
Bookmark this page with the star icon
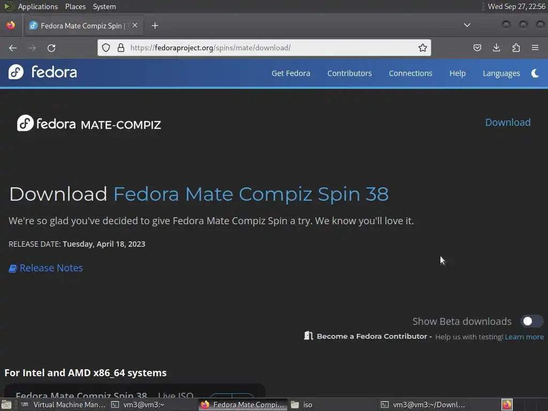423,48
